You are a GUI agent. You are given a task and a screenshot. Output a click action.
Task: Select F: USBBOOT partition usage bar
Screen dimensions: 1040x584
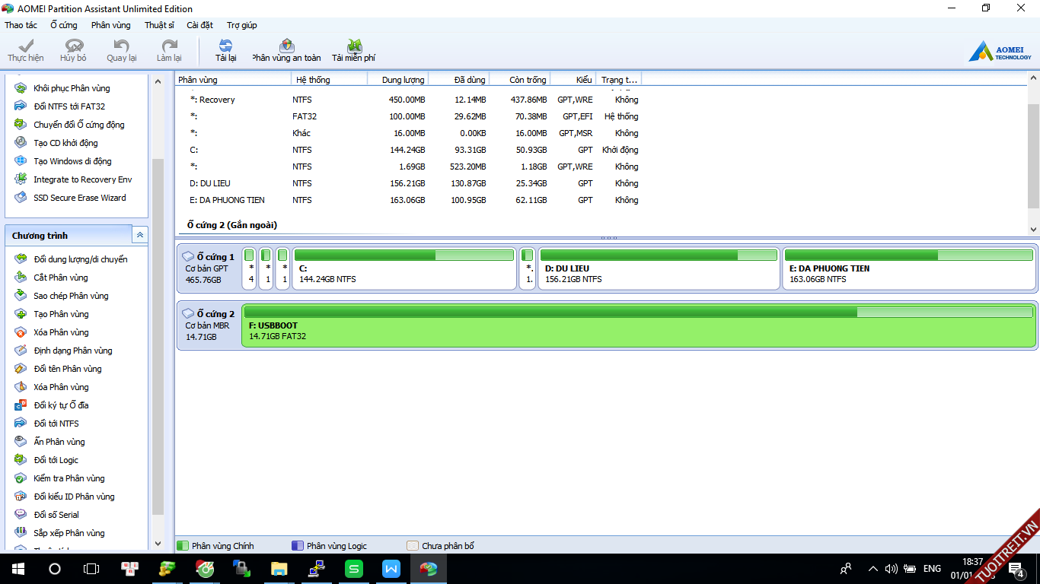pos(638,313)
